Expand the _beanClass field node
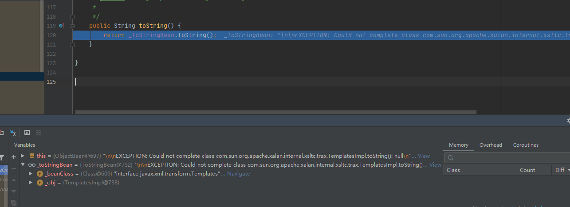 pyautogui.click(x=31, y=174)
